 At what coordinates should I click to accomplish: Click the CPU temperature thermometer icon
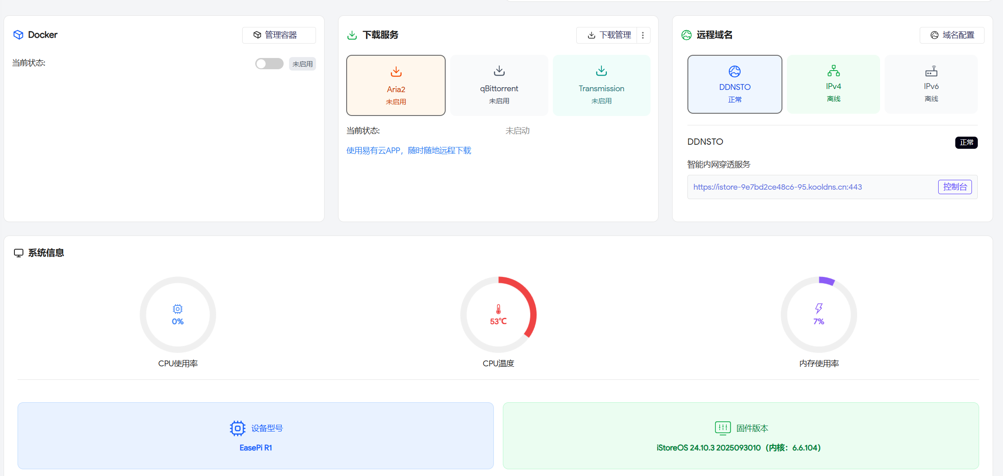(498, 309)
